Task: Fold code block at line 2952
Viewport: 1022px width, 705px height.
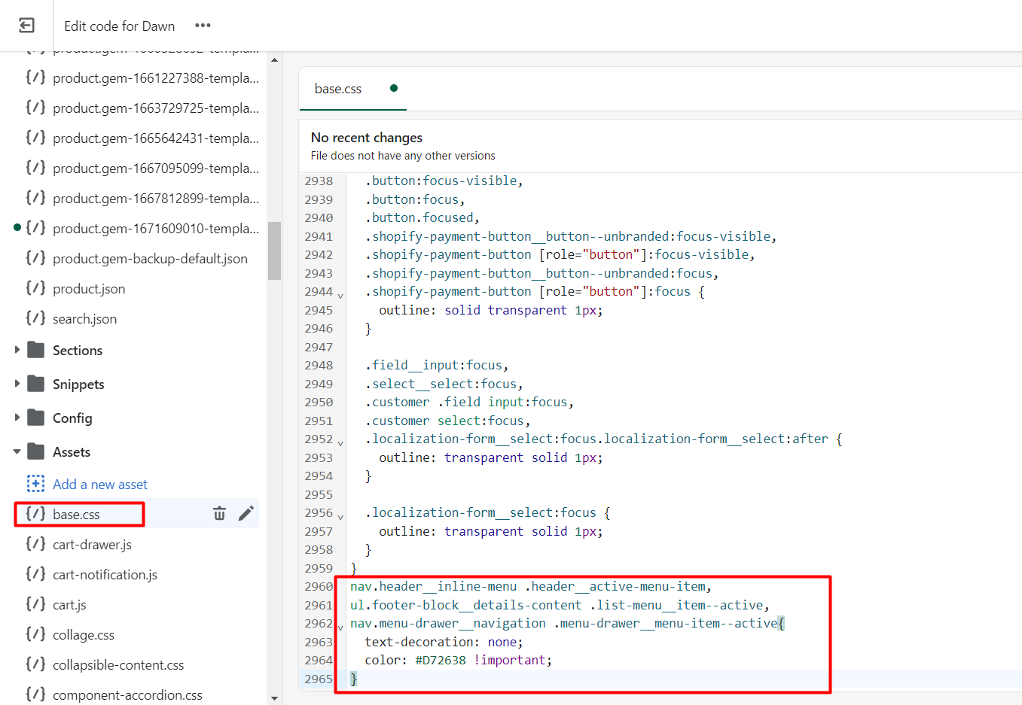Action: (x=340, y=443)
